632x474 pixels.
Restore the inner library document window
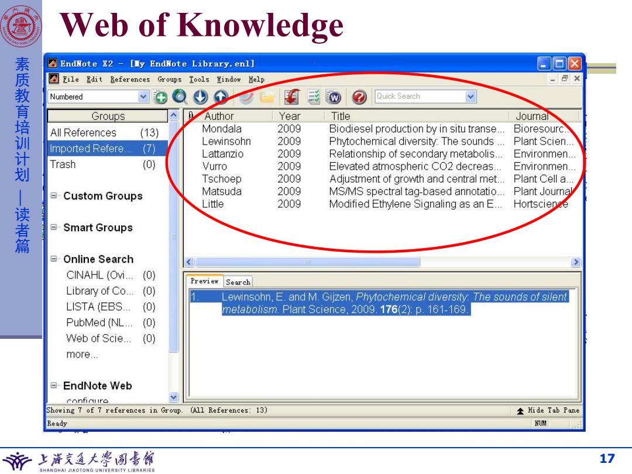pyautogui.click(x=565, y=78)
